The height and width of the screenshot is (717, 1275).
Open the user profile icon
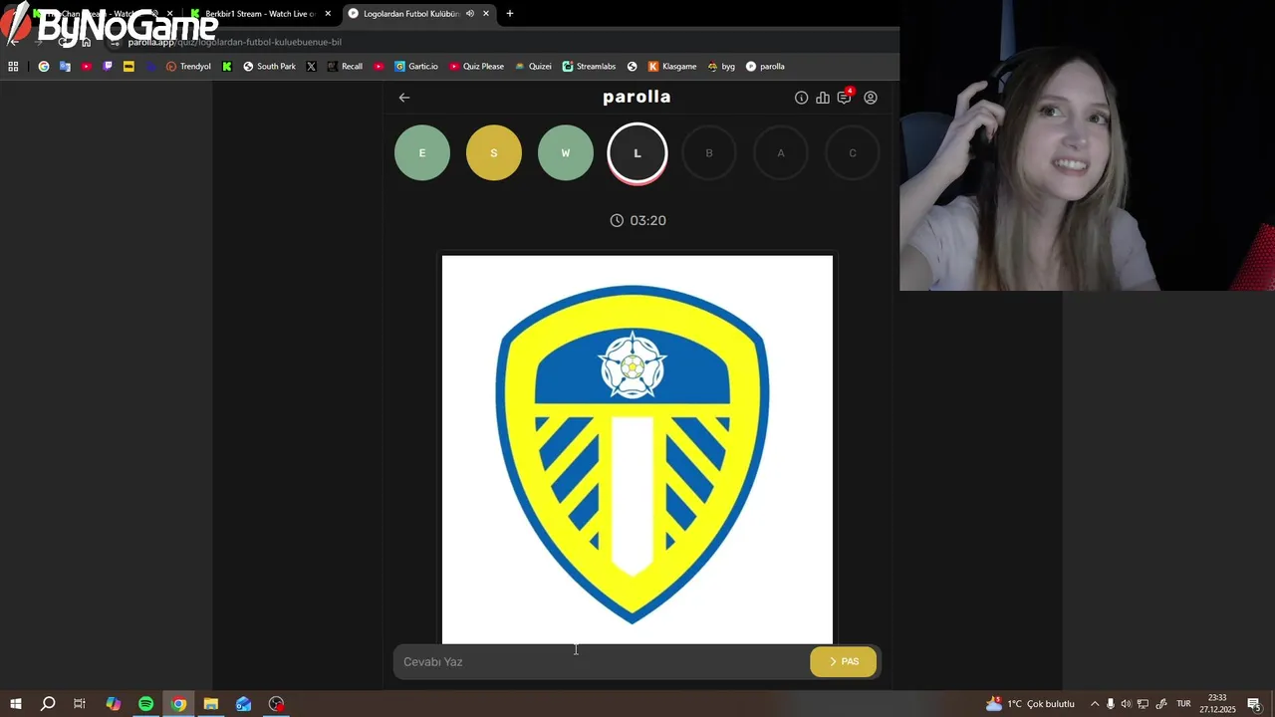(871, 98)
